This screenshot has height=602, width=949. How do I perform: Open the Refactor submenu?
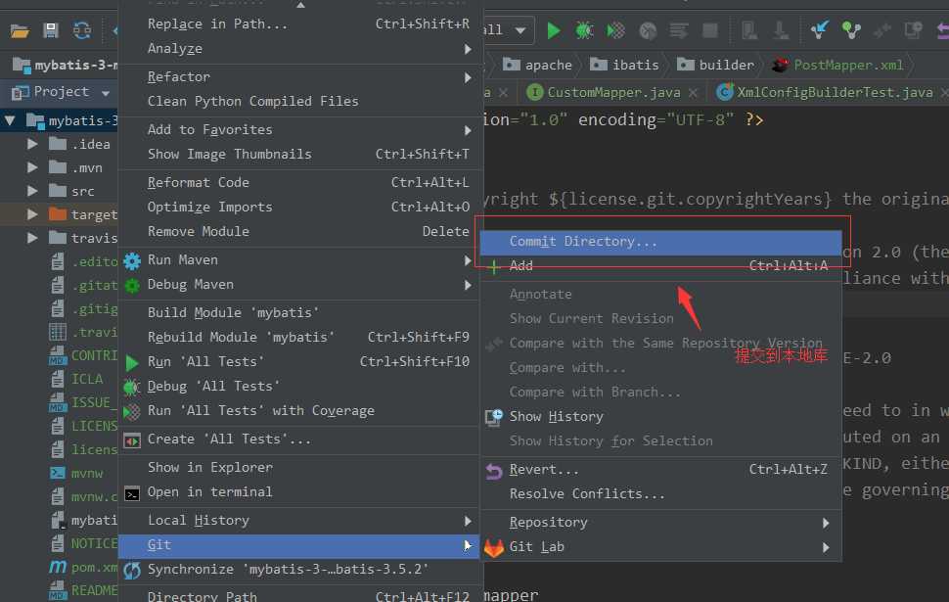click(x=299, y=77)
